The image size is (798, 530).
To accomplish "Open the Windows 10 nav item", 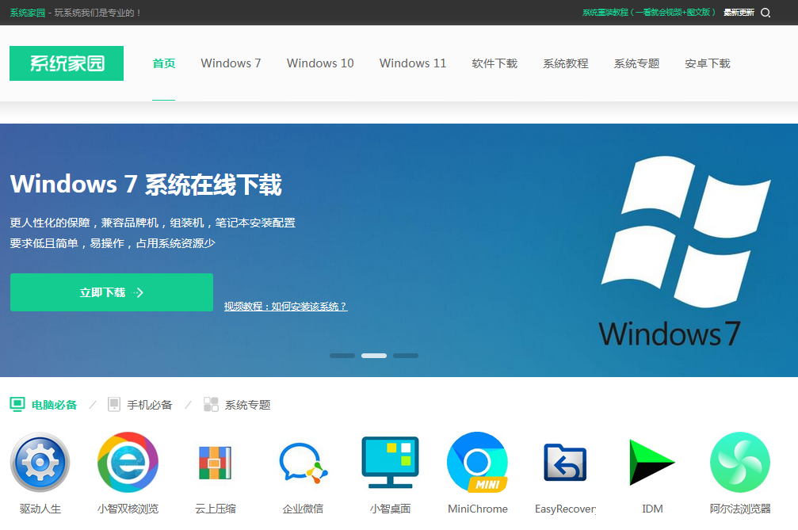I will tap(320, 63).
